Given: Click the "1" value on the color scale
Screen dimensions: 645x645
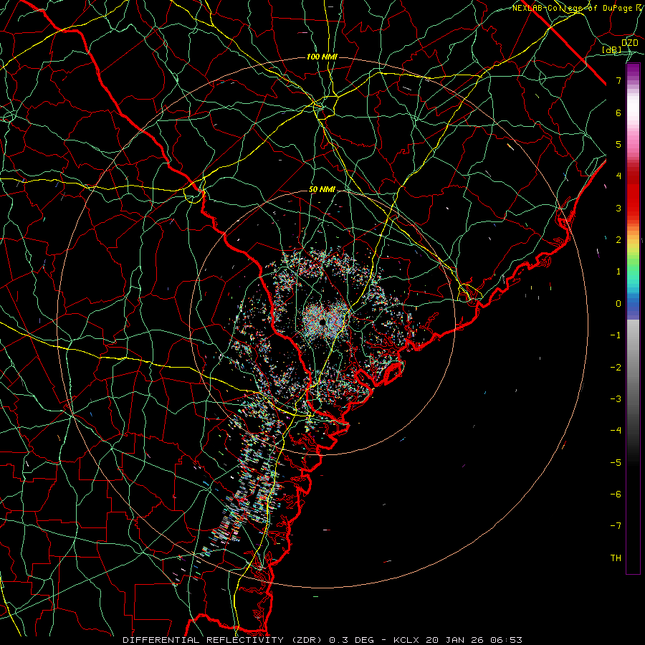Looking at the screenshot, I should coord(618,272).
